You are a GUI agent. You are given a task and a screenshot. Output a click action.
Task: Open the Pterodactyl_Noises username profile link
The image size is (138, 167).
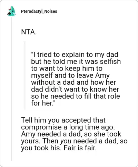click(x=39, y=11)
